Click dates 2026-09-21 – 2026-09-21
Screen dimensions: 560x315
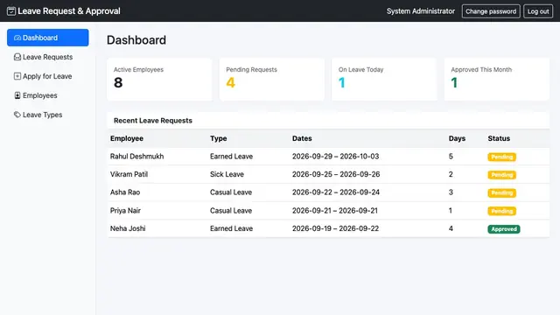[335, 211]
